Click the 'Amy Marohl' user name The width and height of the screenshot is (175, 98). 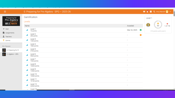coord(160,12)
